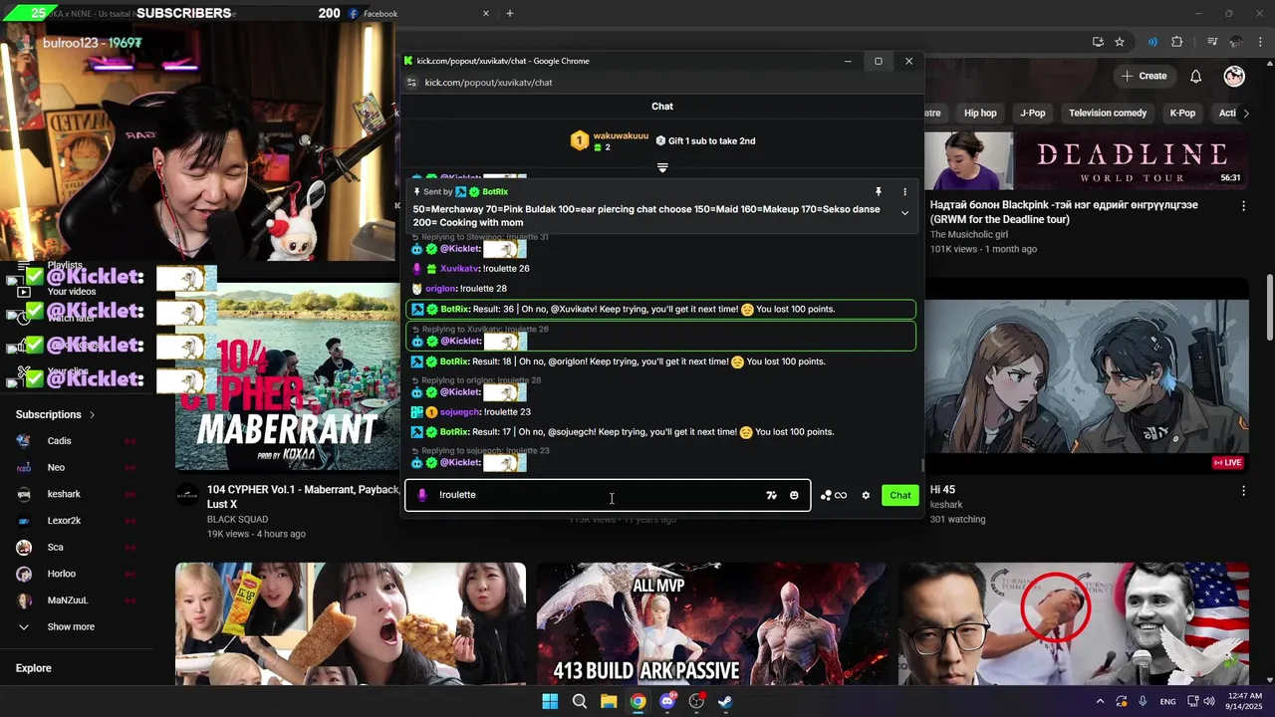Click the YouTube Create button

click(1144, 76)
